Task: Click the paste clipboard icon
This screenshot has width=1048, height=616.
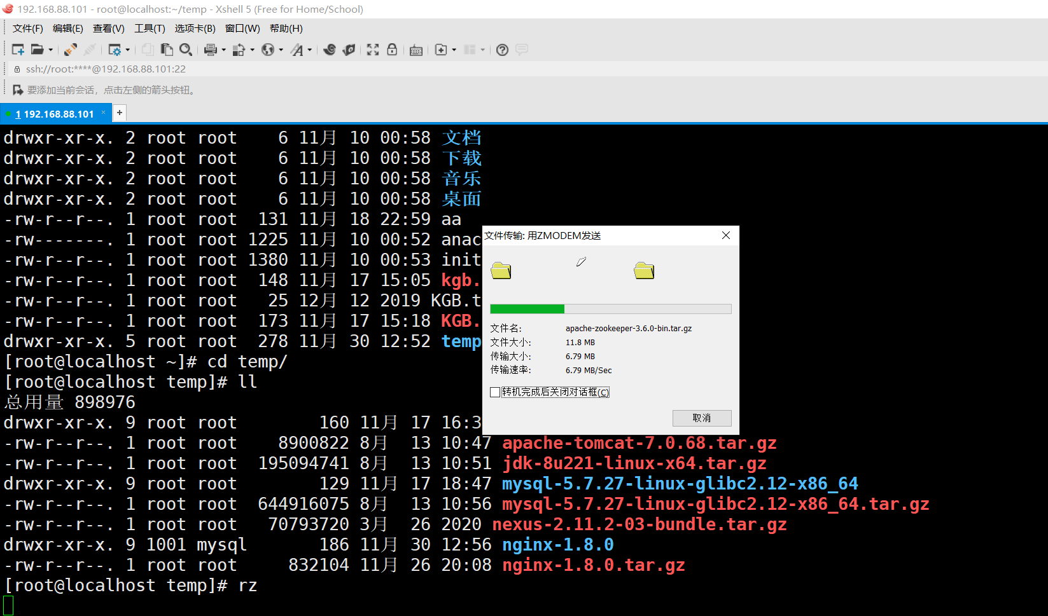Action: tap(167, 50)
